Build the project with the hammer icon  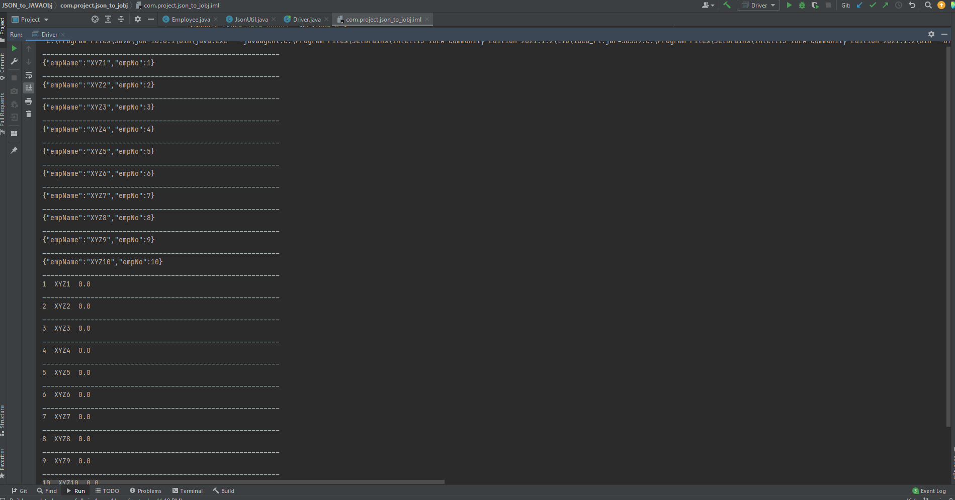point(727,6)
